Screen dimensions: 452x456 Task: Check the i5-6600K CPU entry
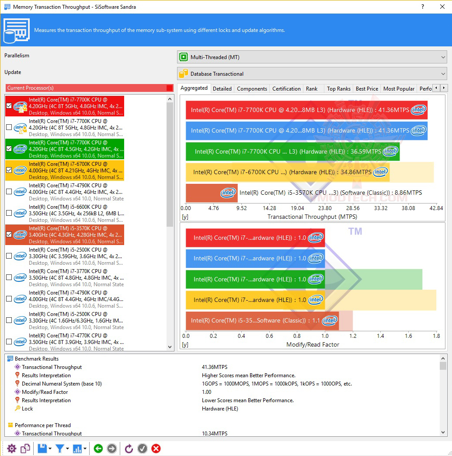point(9,213)
